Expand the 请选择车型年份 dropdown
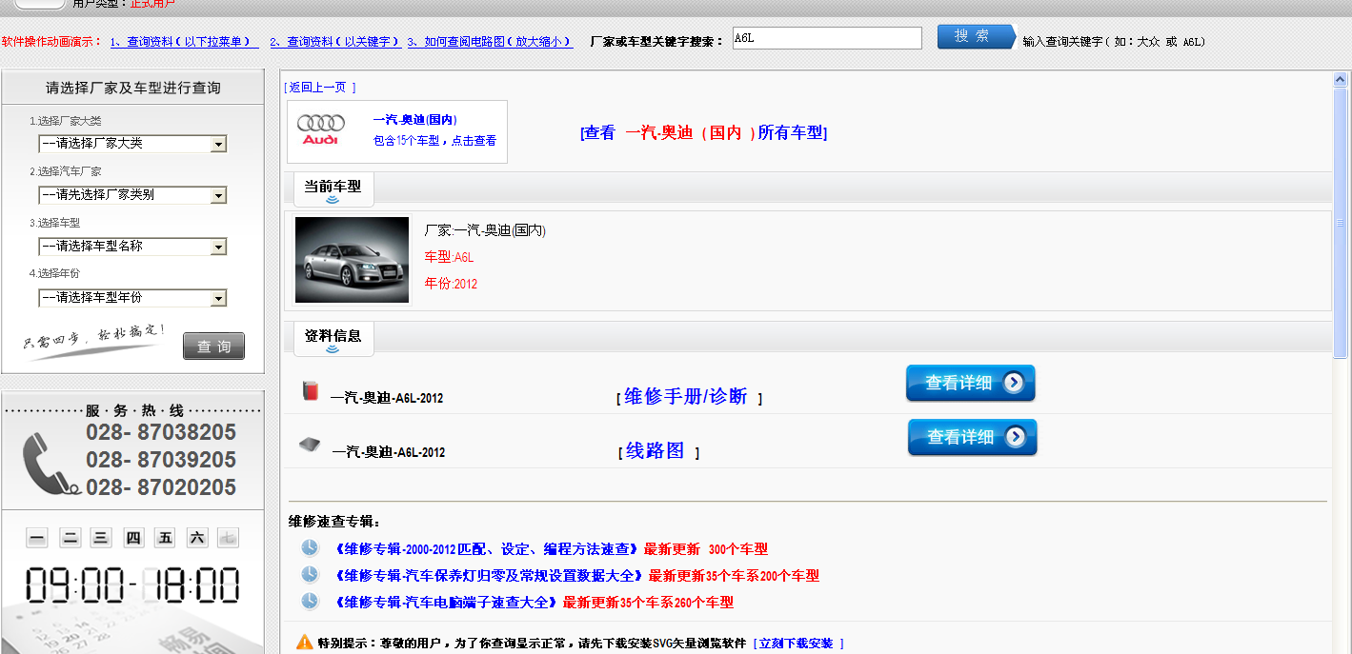 [132, 298]
